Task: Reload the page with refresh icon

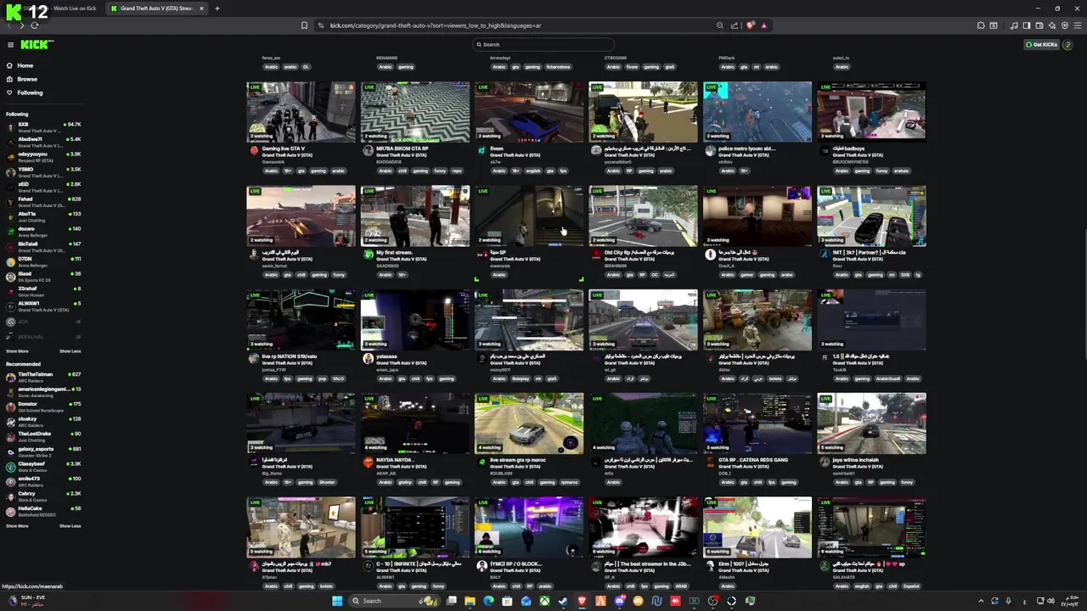Action: [35, 25]
